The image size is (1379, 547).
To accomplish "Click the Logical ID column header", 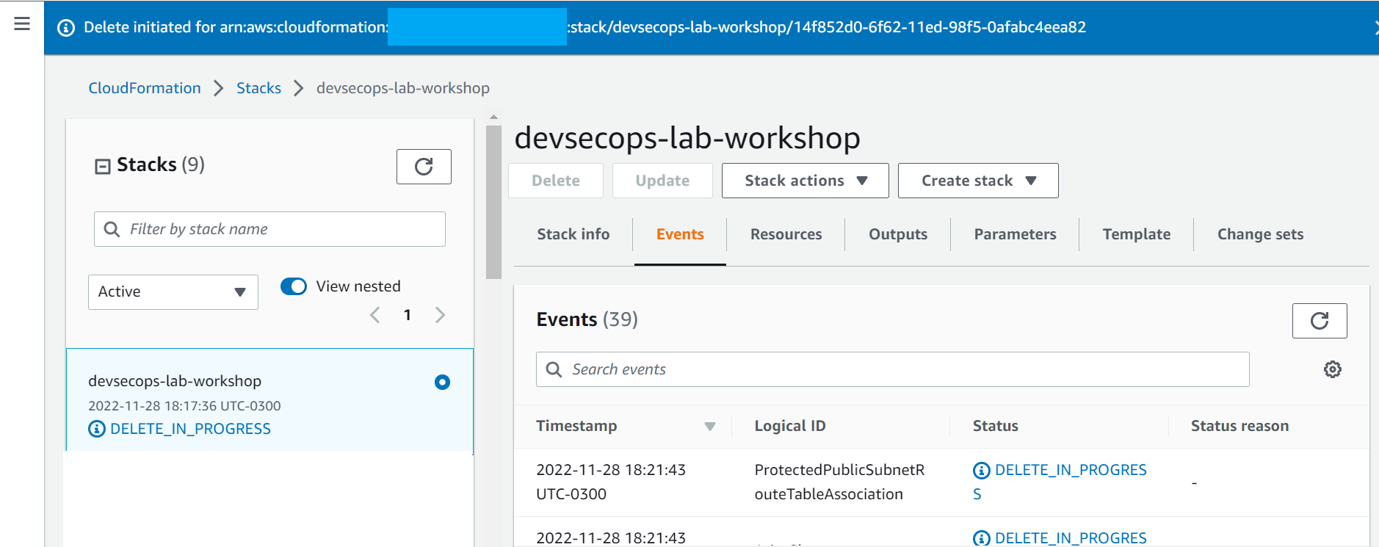I will [790, 426].
